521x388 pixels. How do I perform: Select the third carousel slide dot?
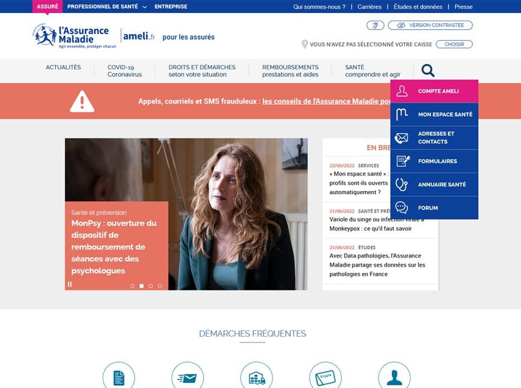(x=151, y=286)
